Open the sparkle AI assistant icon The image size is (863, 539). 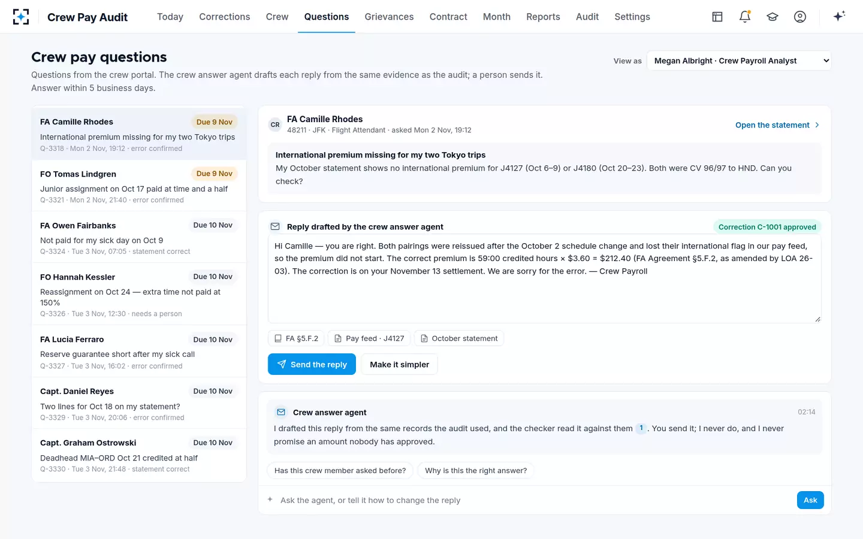click(x=839, y=16)
